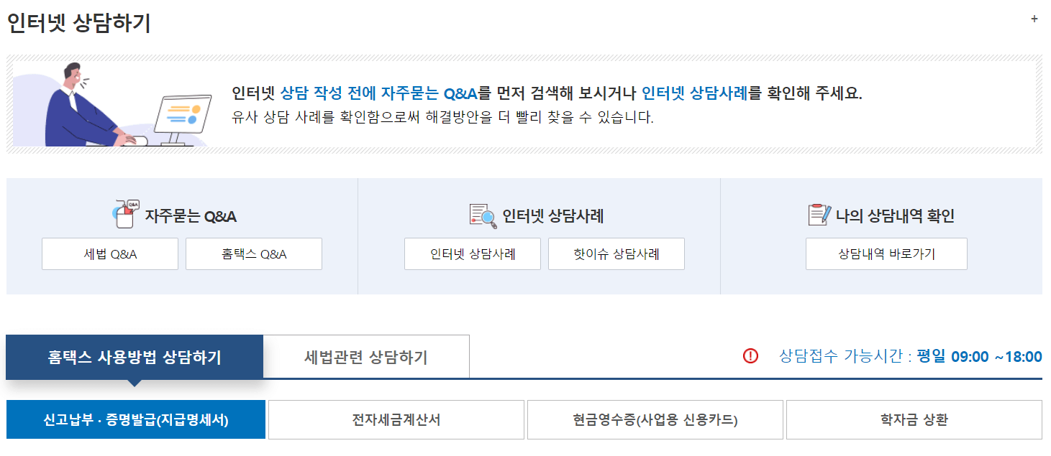Viewport: 1051px width, 456px height.
Task: Open 핫이슈 상담사례
Action: [x=616, y=253]
